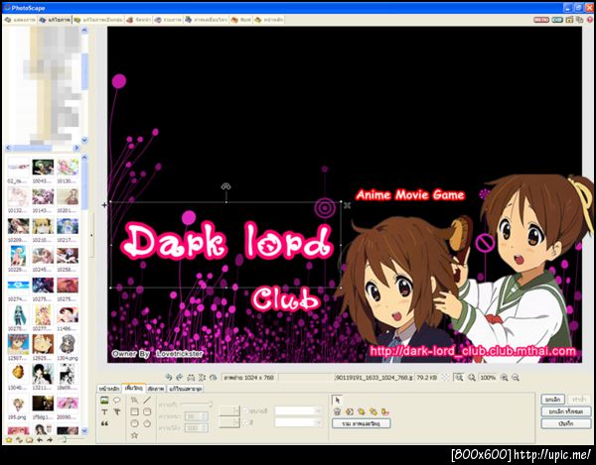Open the lower color combo box

tap(298, 422)
